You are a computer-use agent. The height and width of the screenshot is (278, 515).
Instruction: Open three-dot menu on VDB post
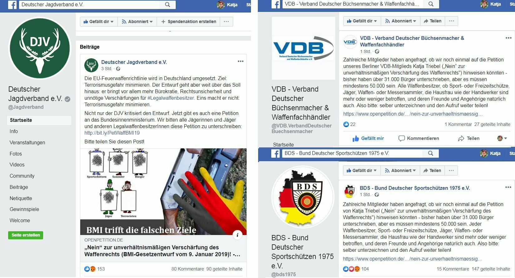(x=508, y=38)
